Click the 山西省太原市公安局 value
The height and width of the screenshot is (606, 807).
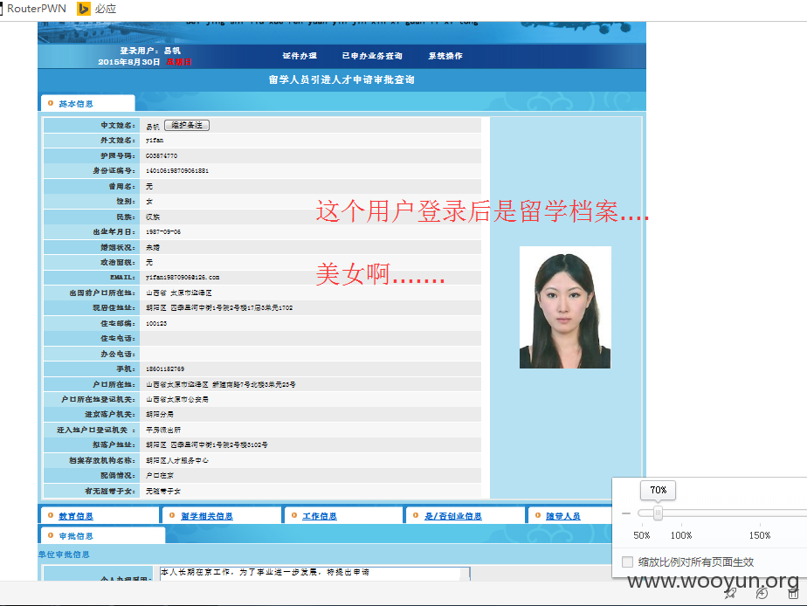click(x=177, y=399)
